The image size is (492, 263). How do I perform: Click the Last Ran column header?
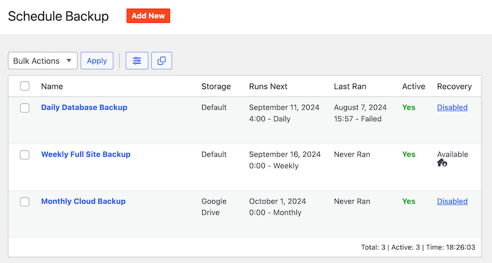350,86
